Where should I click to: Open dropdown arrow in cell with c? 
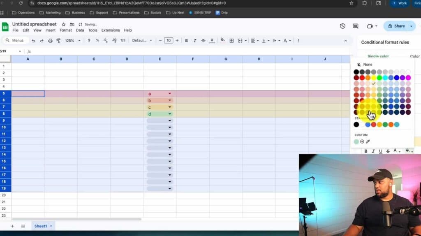pos(170,107)
